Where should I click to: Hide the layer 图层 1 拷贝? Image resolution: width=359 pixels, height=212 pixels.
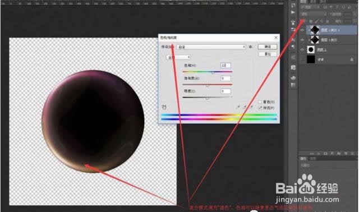[302, 40]
